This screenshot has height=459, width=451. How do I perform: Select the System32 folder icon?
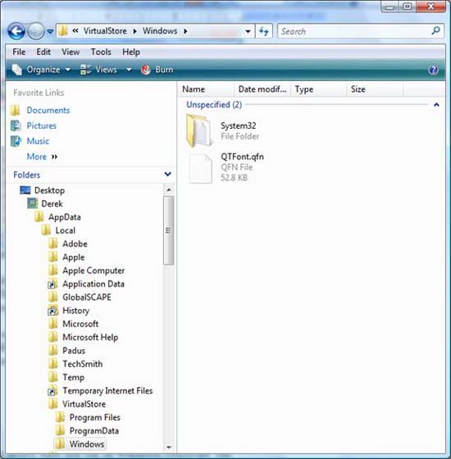click(x=198, y=130)
